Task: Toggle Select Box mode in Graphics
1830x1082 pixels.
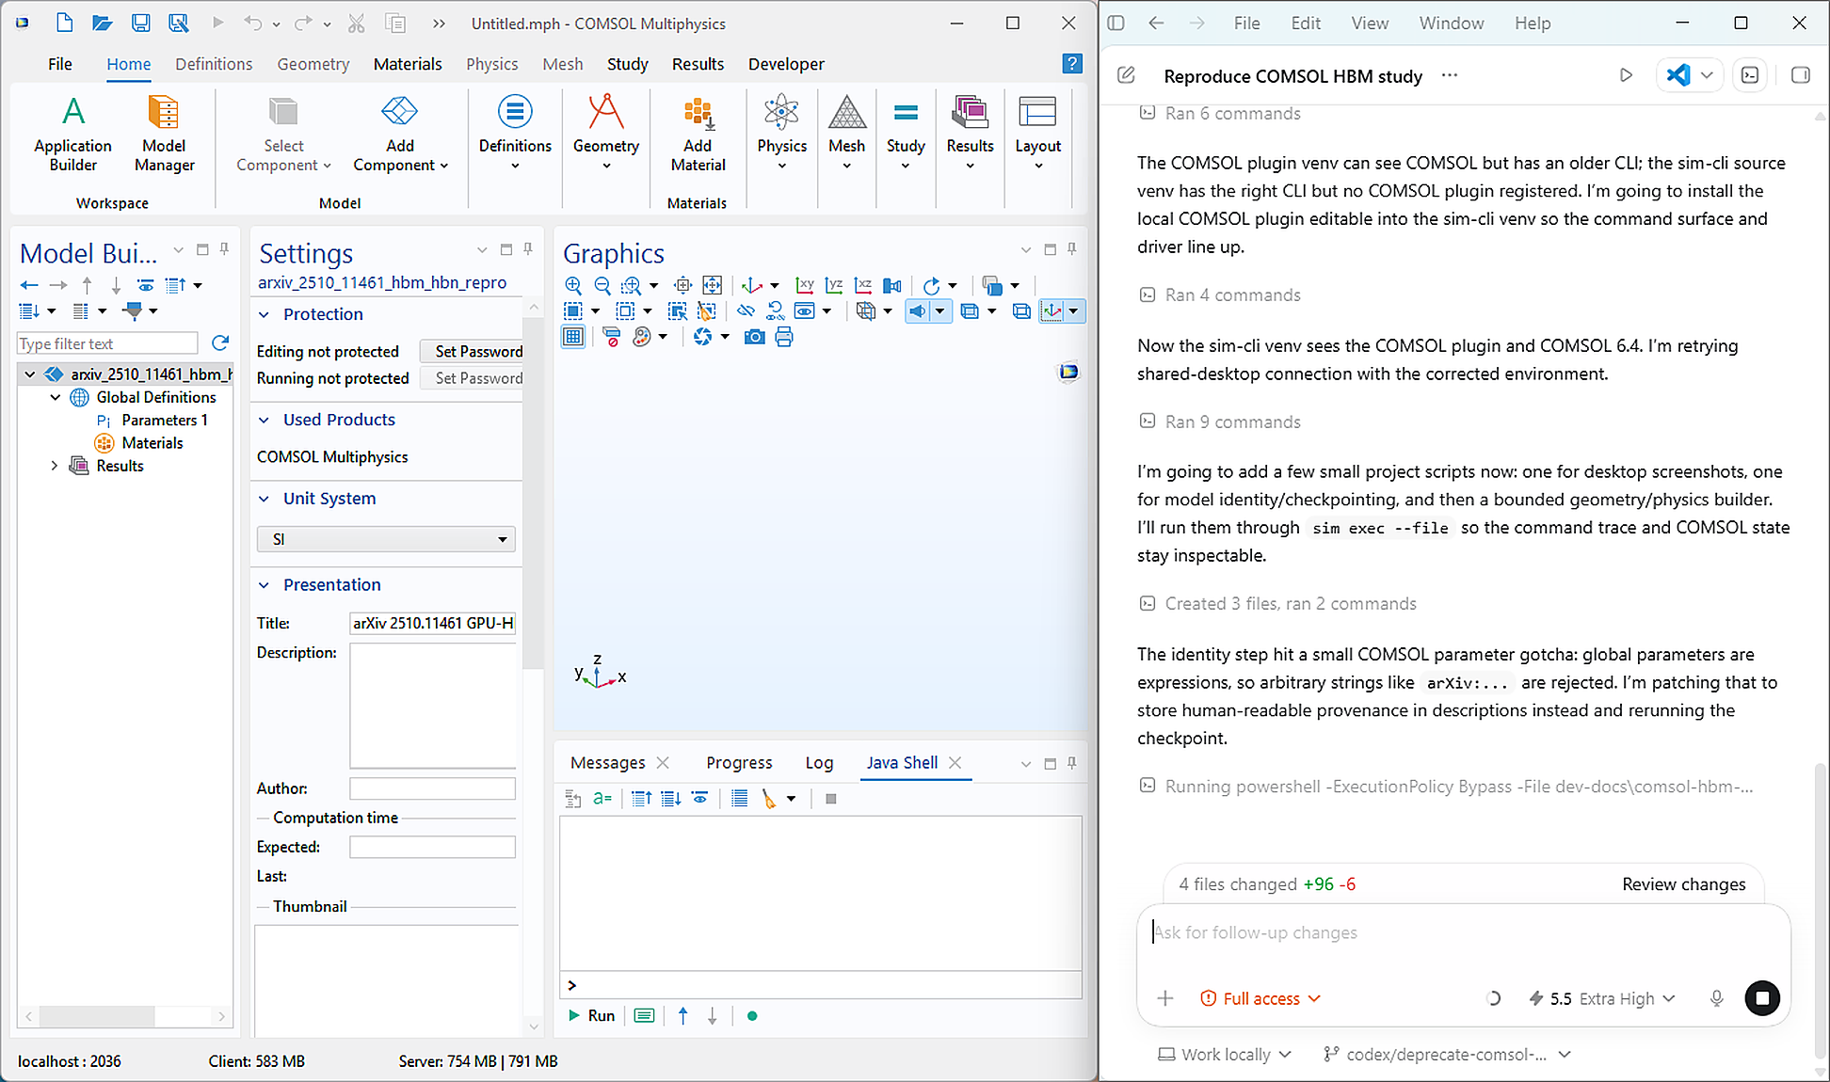Action: [x=571, y=310]
